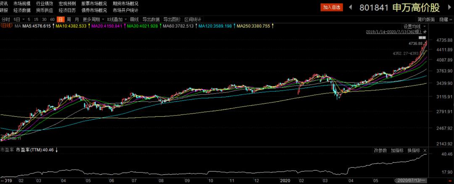Select the 日 daily period
The image size is (454, 184).
(x=61, y=19)
